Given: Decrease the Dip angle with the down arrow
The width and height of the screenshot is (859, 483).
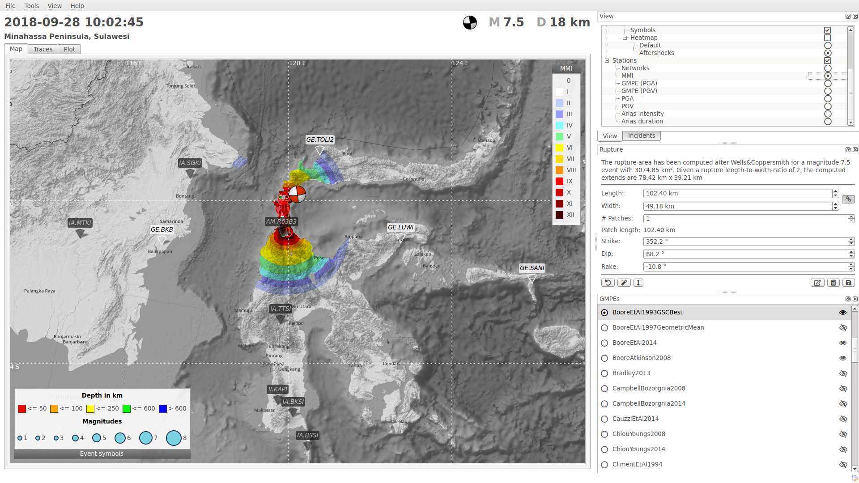Looking at the screenshot, I should coord(851,256).
